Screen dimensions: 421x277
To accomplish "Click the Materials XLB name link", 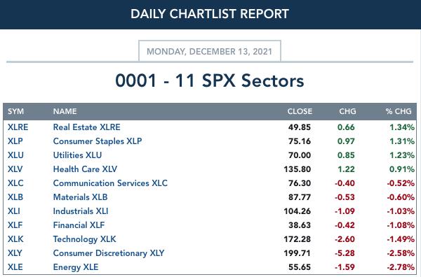I will [x=80, y=197].
